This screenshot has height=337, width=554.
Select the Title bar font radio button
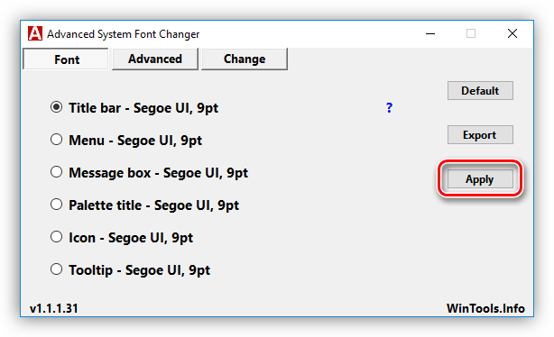[x=56, y=107]
